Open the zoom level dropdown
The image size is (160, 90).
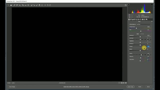tap(16, 83)
